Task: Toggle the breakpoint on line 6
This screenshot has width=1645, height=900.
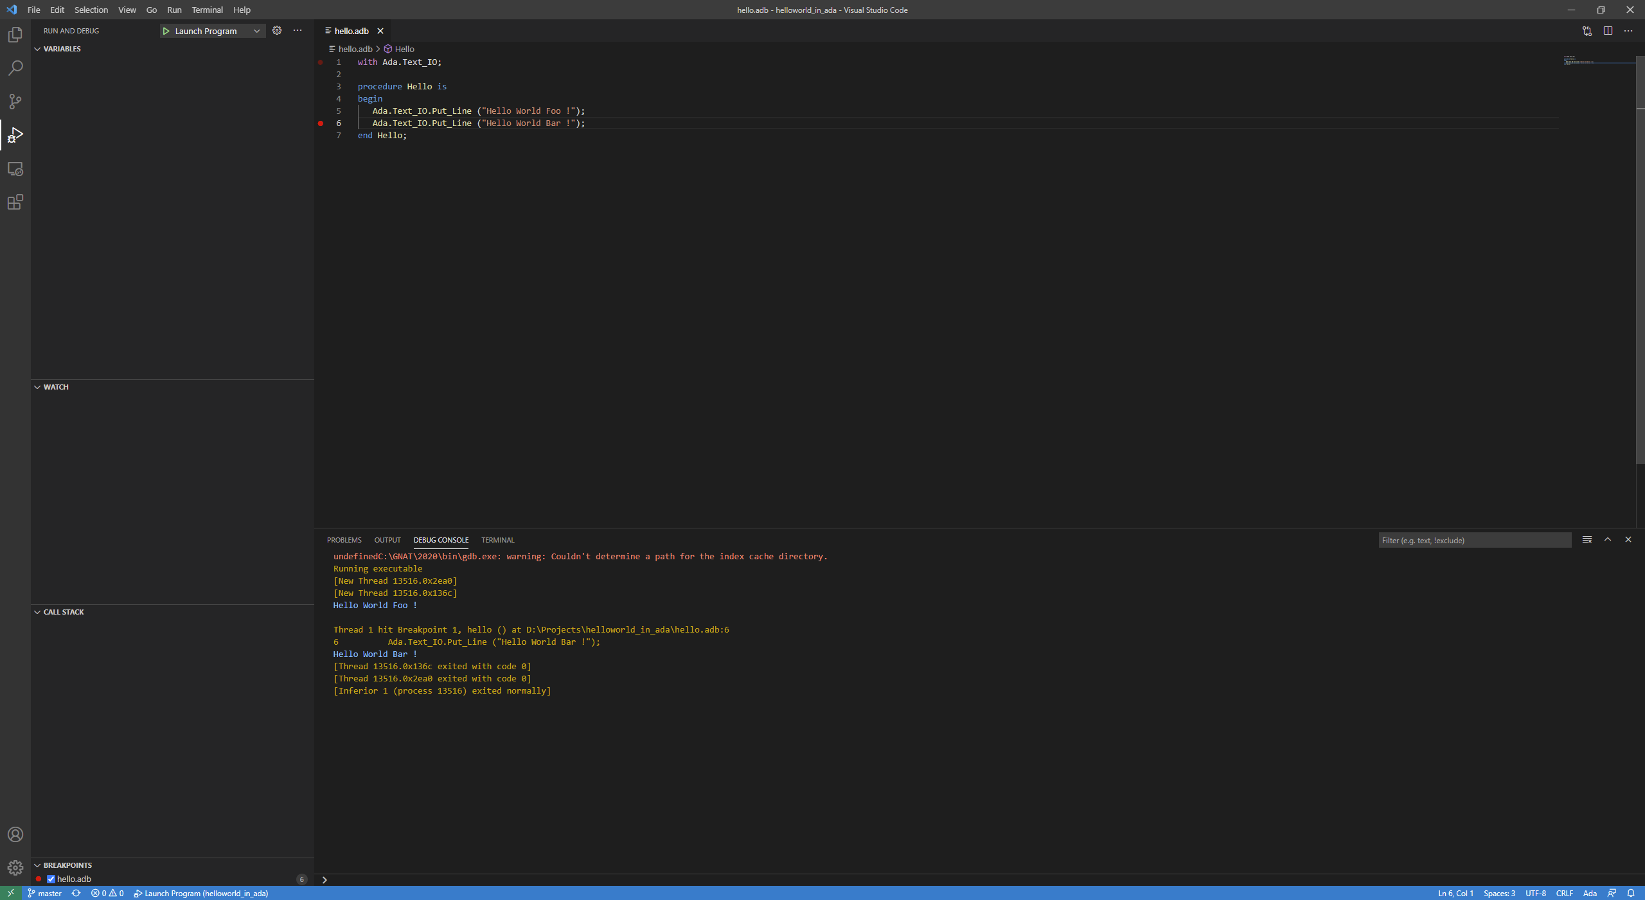Action: (x=321, y=123)
